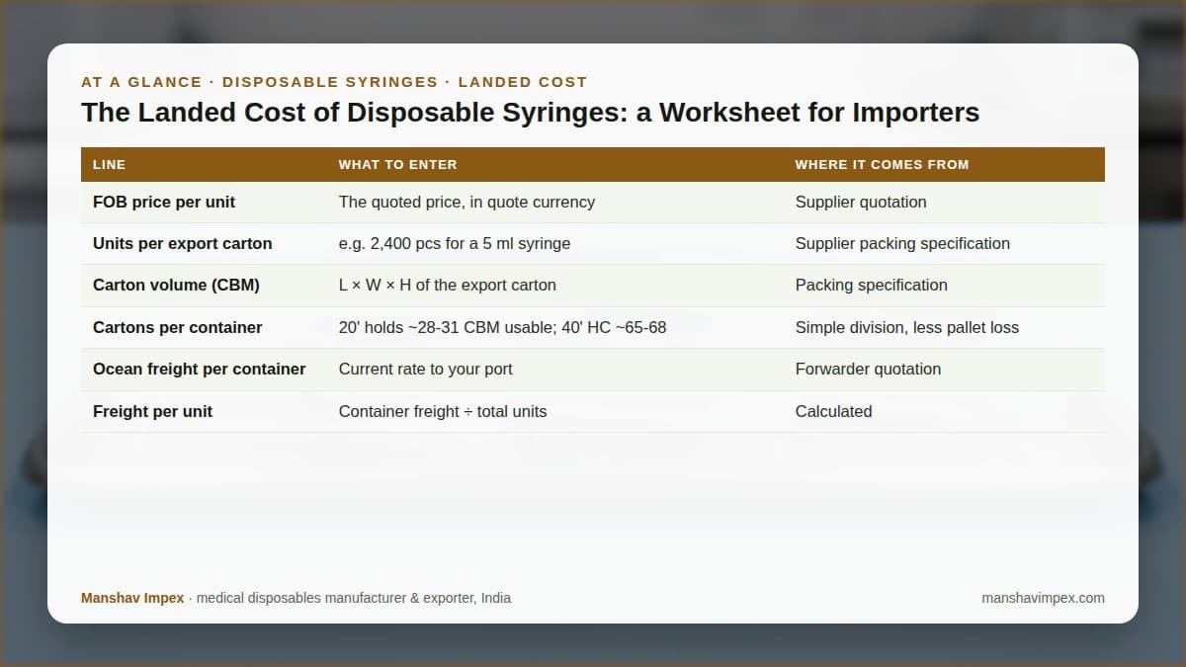Click 'WHERE IT COMES FROM' column header
Image resolution: width=1186 pixels, height=667 pixels.
(x=882, y=164)
